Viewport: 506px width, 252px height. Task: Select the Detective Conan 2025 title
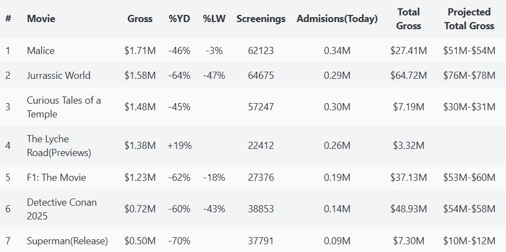[x=62, y=209]
